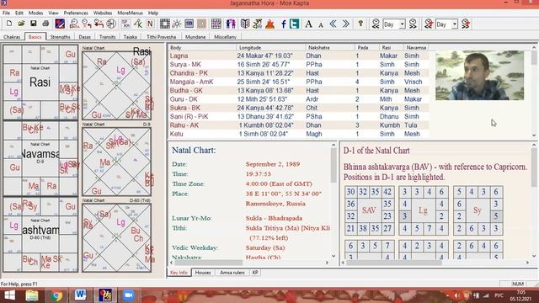Click the sun KP toolbar icon

click(x=177, y=24)
